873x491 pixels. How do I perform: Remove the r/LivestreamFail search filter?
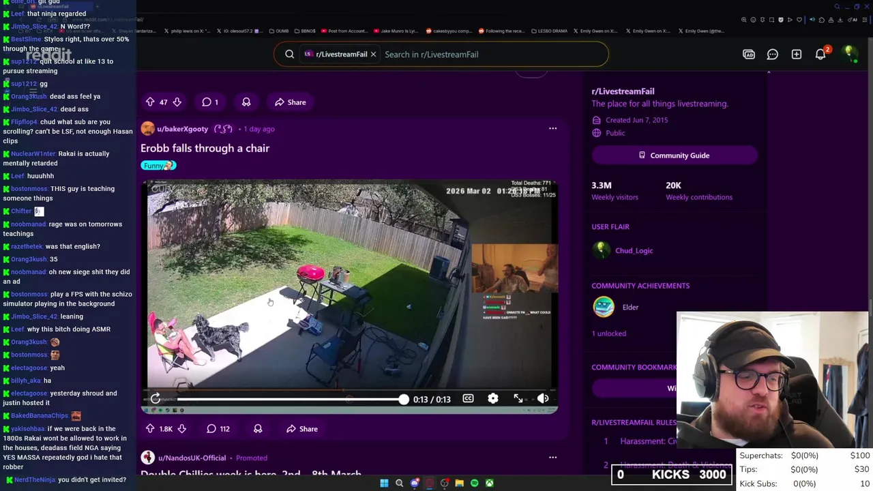[x=373, y=55]
